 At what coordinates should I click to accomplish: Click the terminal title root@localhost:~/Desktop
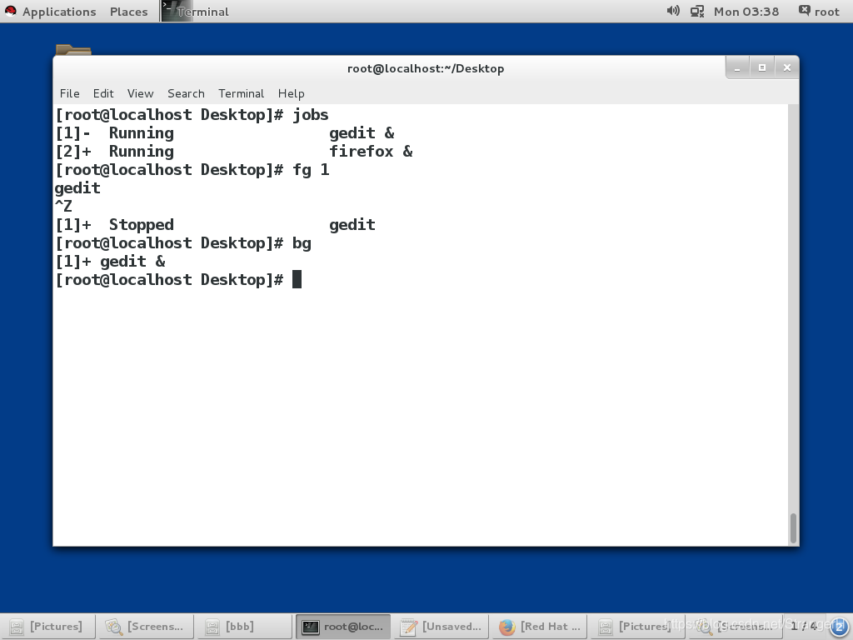point(426,68)
